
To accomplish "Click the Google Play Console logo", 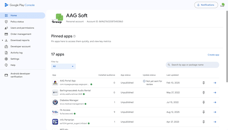I will tap(20, 5).
